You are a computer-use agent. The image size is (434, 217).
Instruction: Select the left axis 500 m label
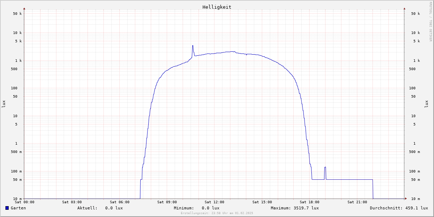(16, 152)
